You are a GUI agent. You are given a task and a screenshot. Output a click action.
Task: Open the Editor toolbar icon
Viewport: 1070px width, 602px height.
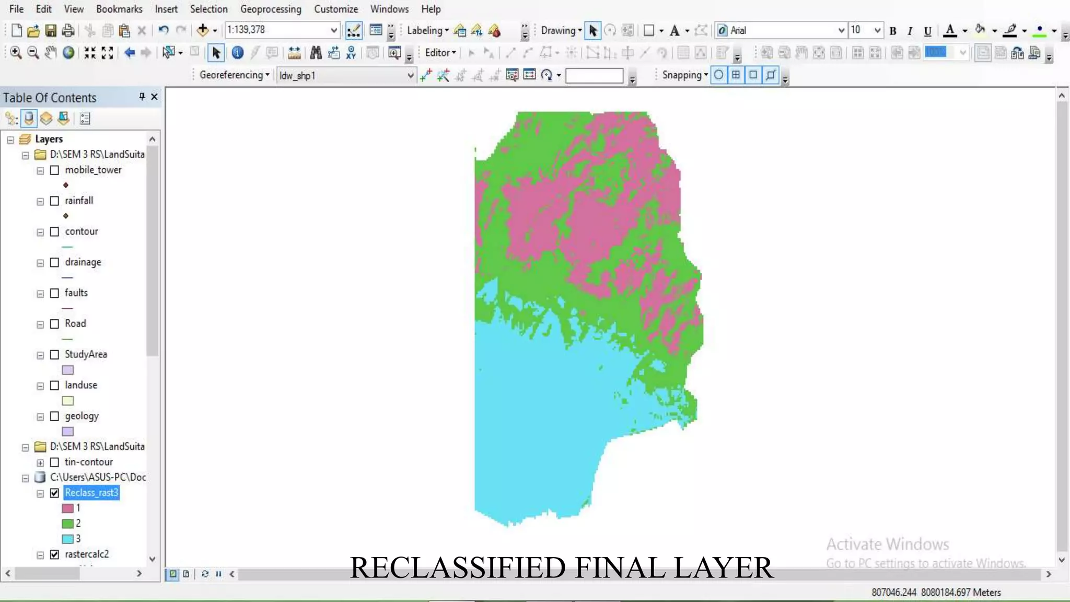tap(353, 30)
